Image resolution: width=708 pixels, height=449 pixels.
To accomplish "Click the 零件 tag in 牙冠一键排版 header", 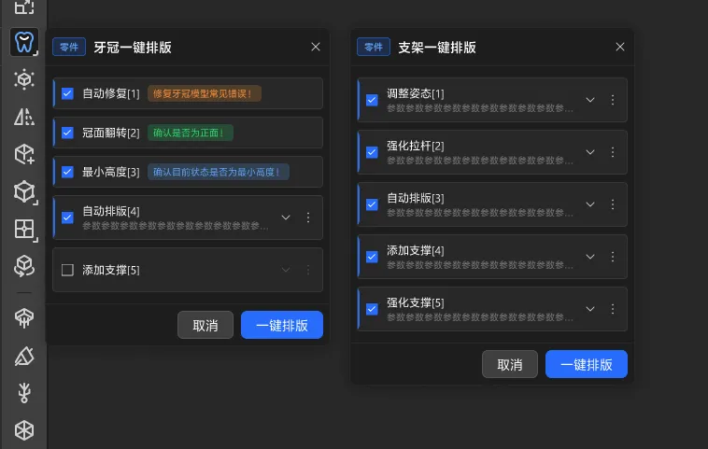I will 69,47.
